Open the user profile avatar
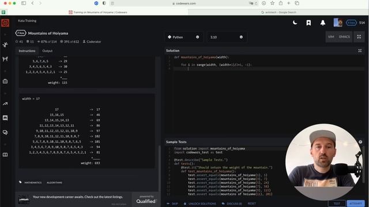Image resolution: width=369 pixels, height=207 pixels. pyautogui.click(x=338, y=22)
